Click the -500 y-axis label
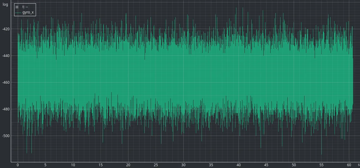 (x=6, y=136)
